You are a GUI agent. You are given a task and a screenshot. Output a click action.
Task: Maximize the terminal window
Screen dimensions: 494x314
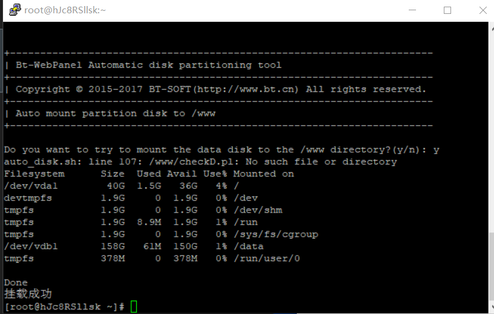(x=447, y=10)
